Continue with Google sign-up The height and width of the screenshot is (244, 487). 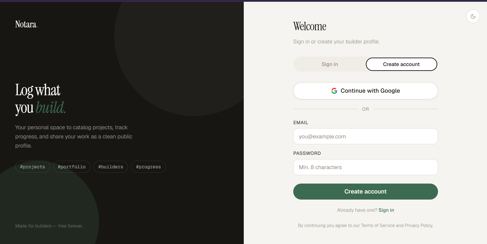point(365,91)
